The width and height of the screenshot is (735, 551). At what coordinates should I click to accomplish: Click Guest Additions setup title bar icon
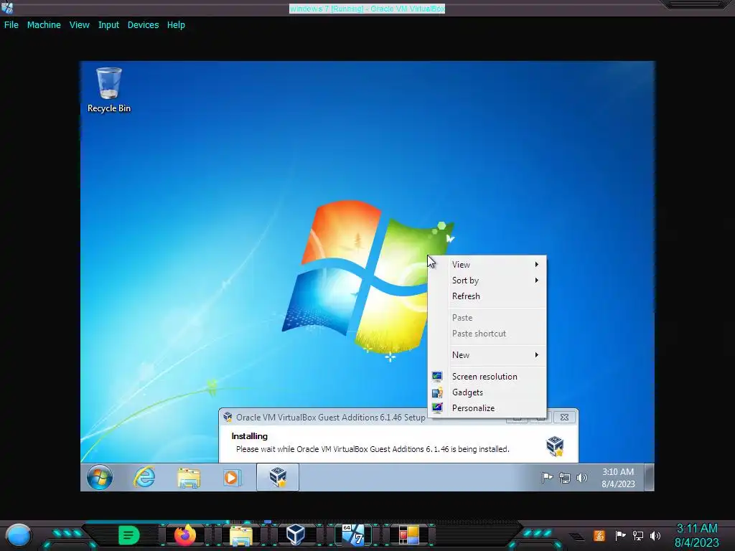(x=228, y=417)
